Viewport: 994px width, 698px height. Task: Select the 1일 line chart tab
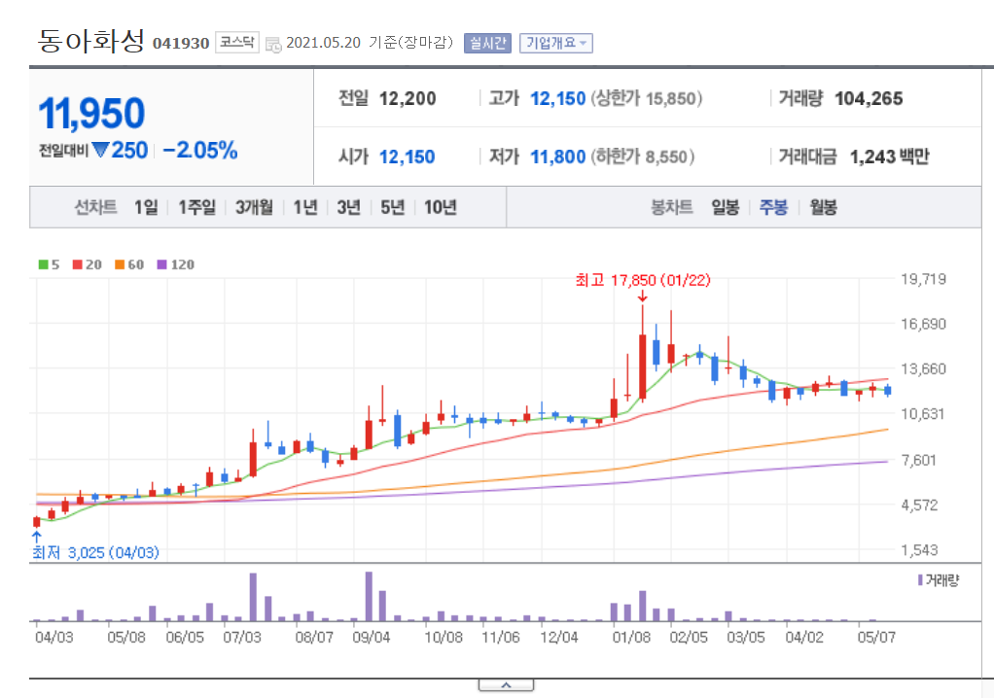[146, 207]
